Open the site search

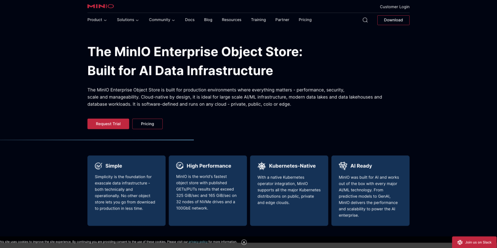pos(365,20)
